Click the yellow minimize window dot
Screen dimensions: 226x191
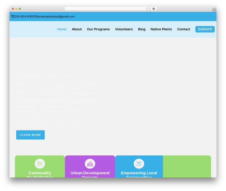coord(16,9)
